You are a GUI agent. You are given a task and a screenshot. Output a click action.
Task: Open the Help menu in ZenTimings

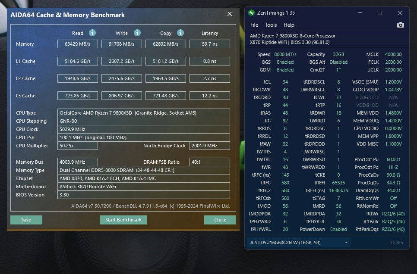point(289,25)
